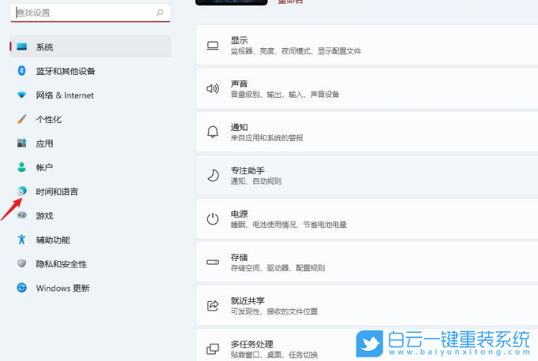
Task: Click the share 就近共享 icon
Action: [x=213, y=306]
